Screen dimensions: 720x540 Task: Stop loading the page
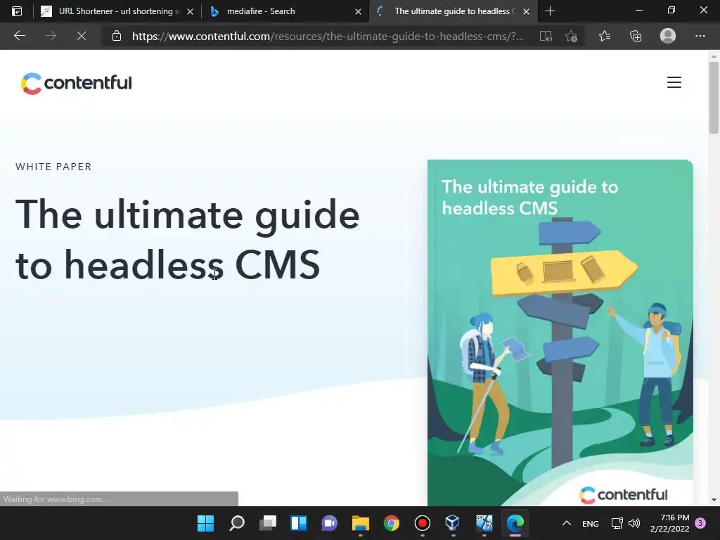point(82,36)
